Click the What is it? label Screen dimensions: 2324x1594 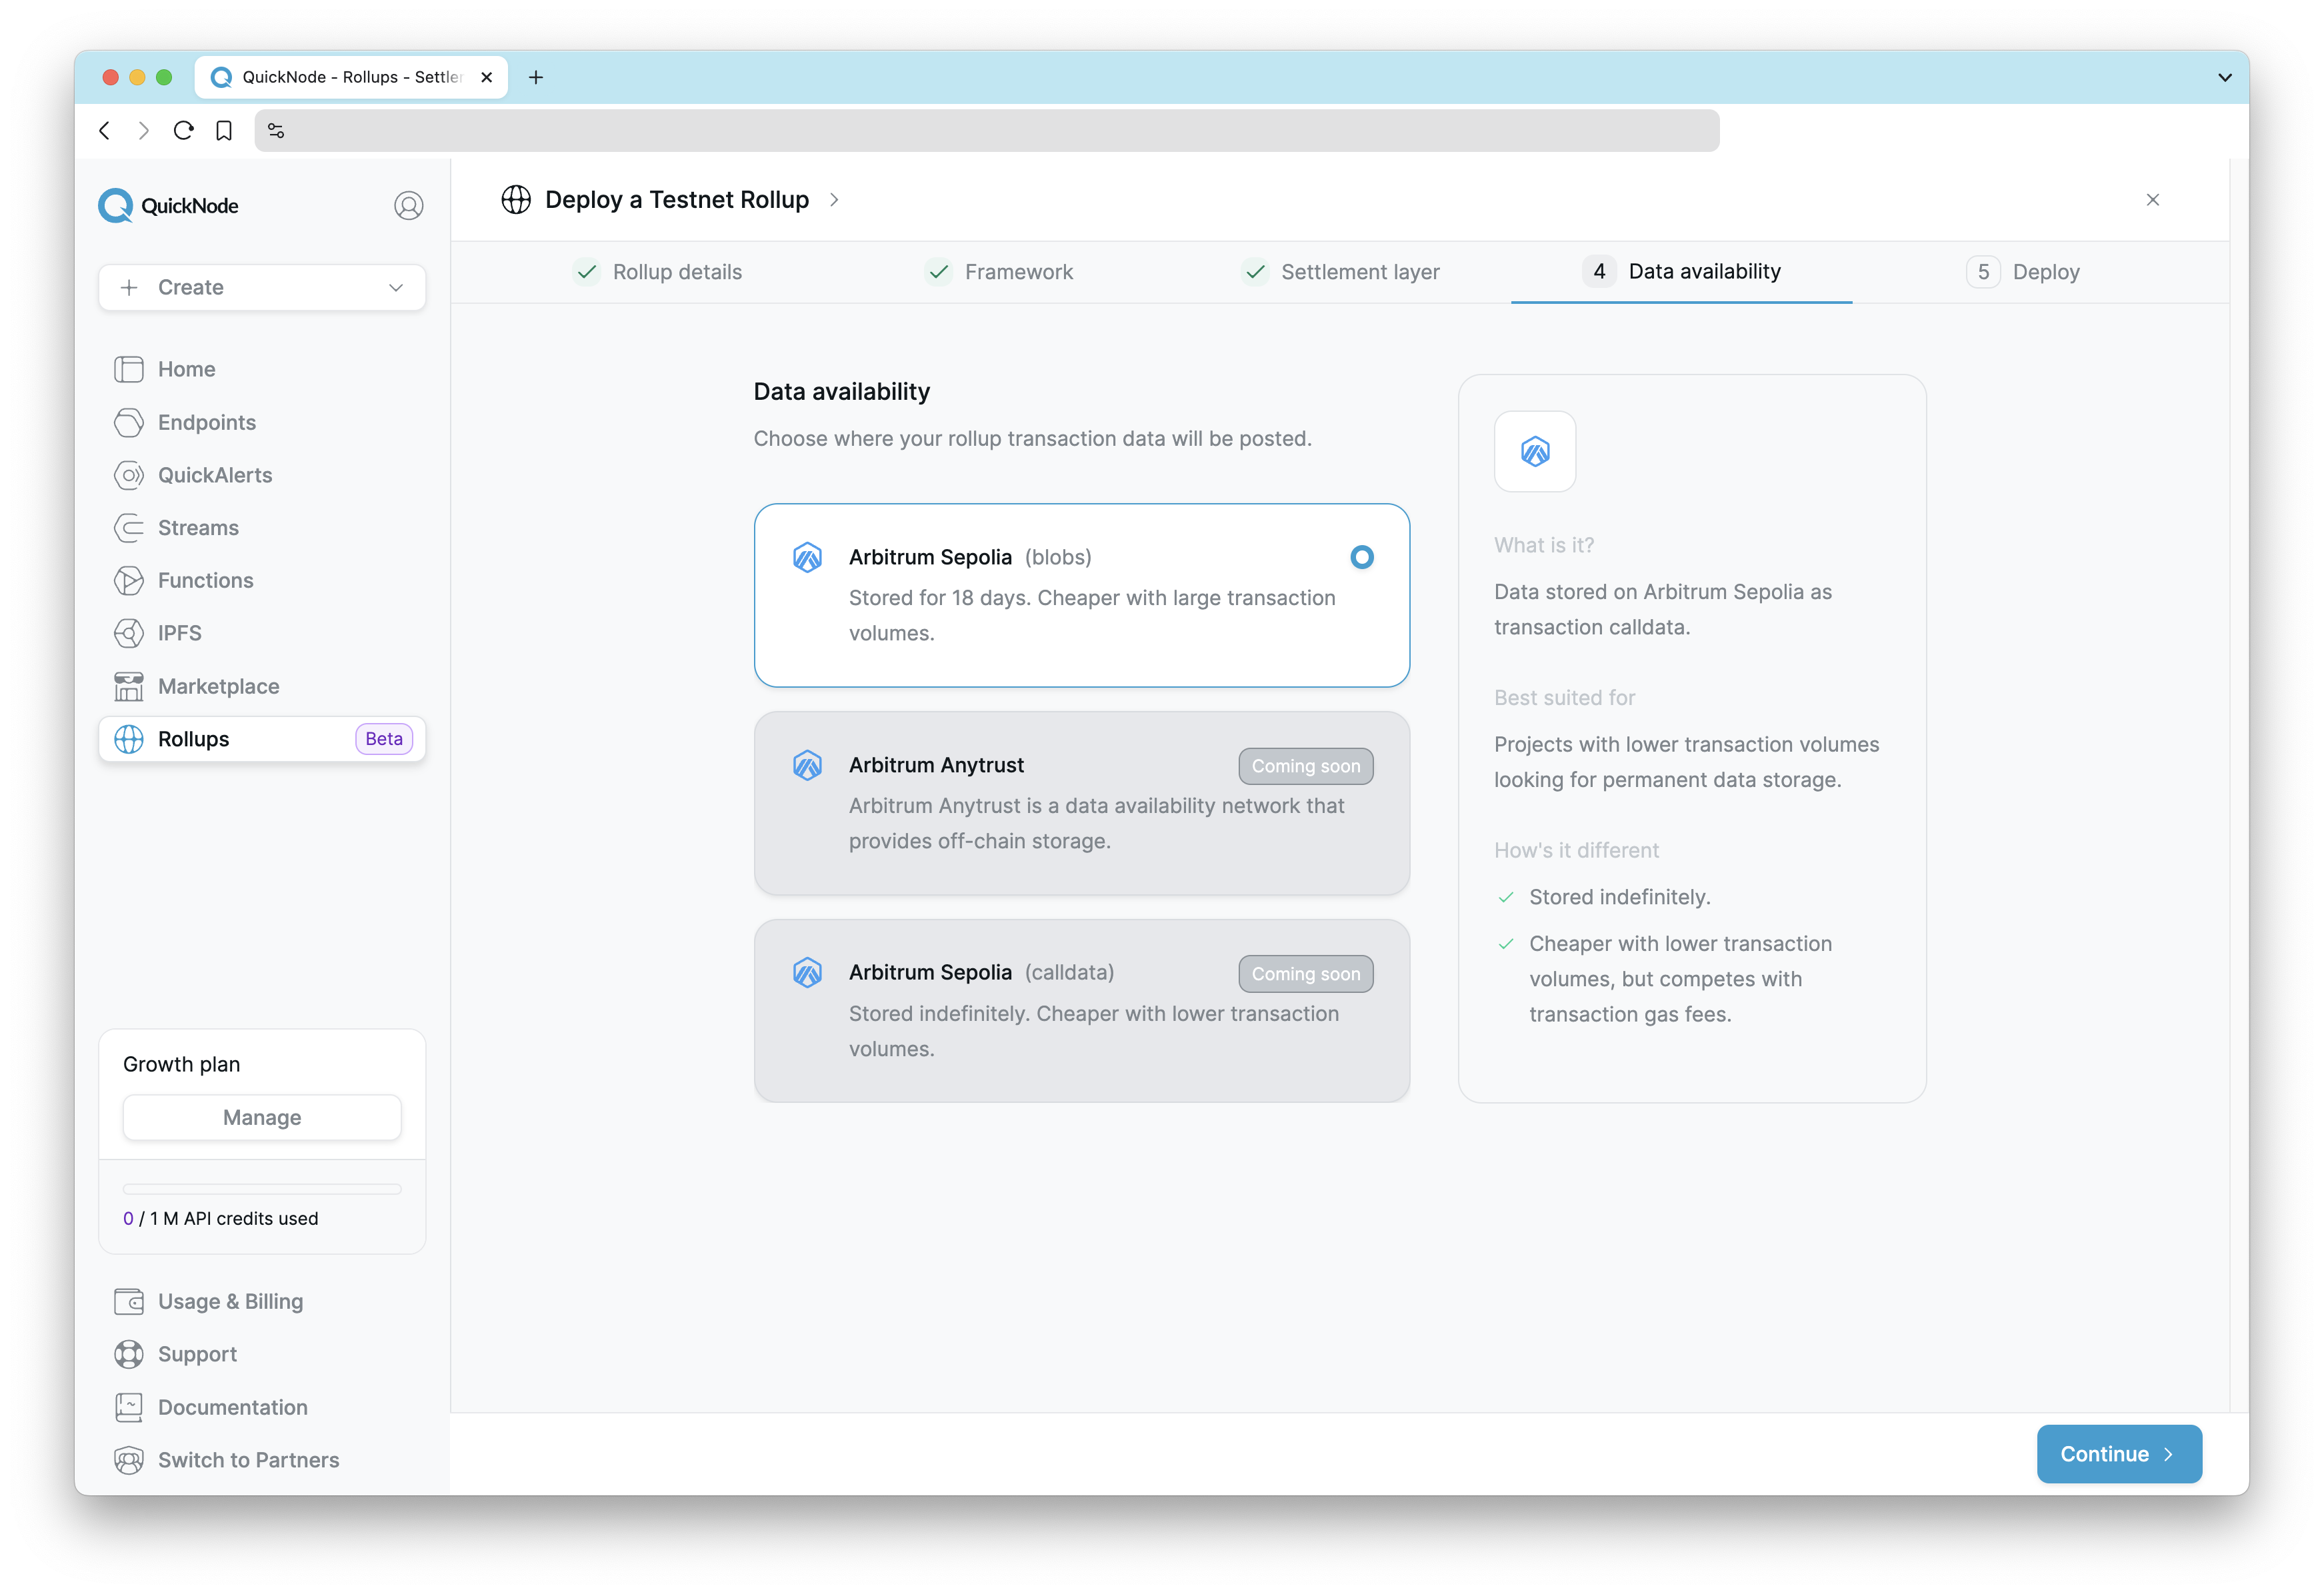[1544, 544]
